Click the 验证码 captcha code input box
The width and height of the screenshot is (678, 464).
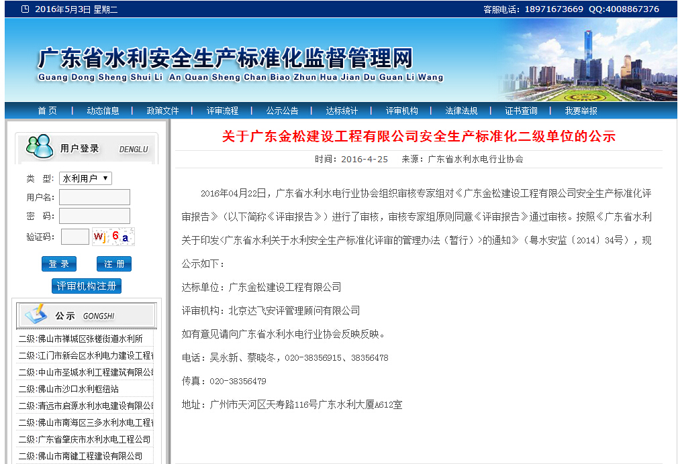(x=75, y=237)
